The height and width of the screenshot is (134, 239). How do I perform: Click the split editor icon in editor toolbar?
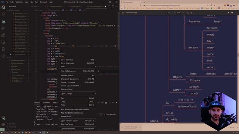[x=113, y=6]
